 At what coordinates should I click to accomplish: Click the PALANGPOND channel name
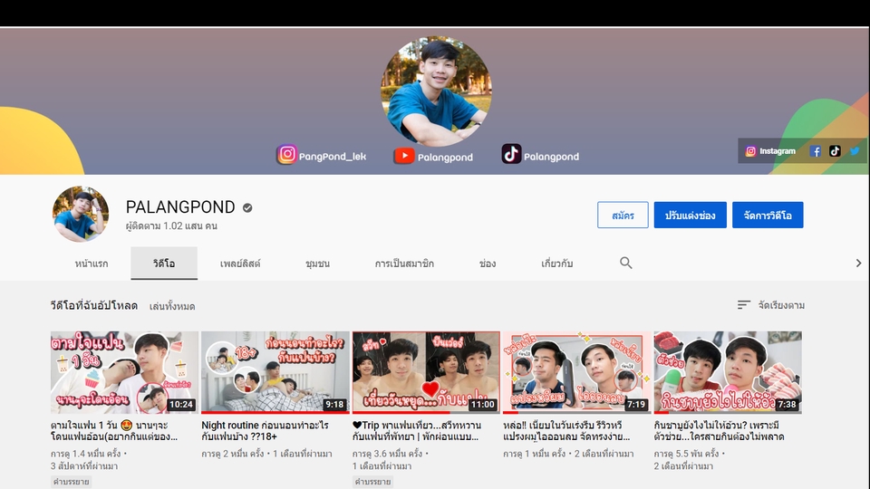(180, 206)
